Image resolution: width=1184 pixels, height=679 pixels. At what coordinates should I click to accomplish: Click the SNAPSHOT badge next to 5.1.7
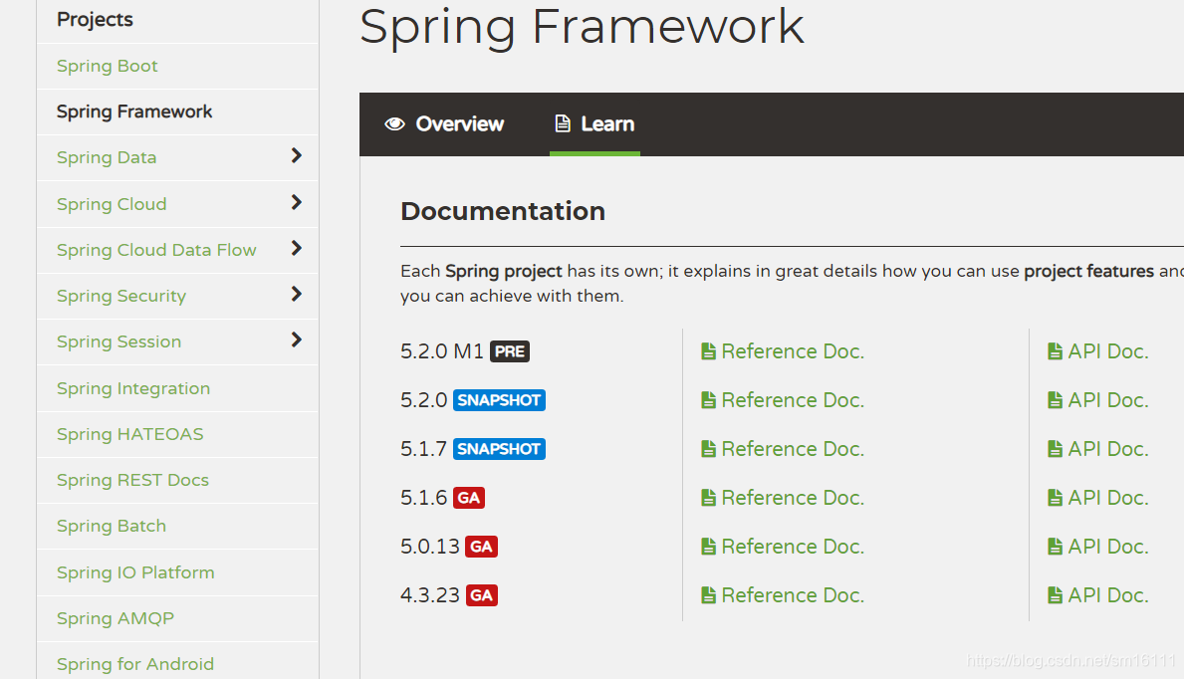coord(499,449)
